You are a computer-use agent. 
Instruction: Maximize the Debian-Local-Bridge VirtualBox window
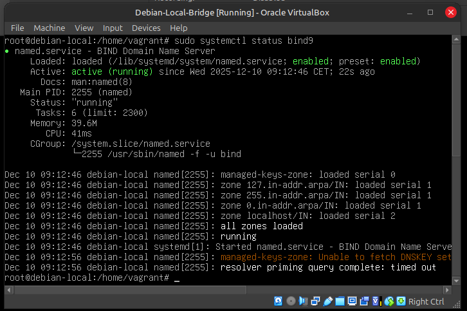point(430,12)
